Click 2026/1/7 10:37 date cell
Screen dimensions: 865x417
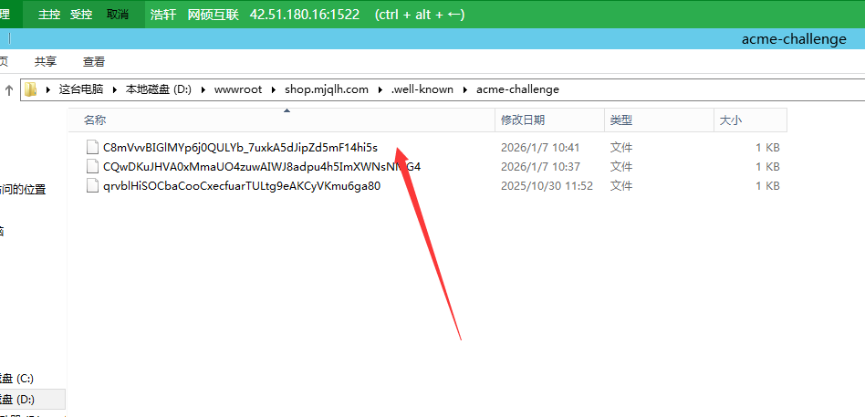(540, 167)
